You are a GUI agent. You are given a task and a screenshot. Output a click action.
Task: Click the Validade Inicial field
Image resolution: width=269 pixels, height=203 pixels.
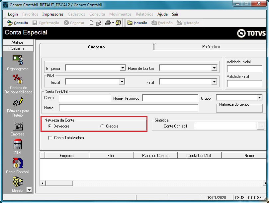245,69
